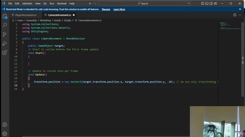The width and height of the screenshot is (245, 137).
Task: Open the Run and Debug view
Action: pos(5,43)
